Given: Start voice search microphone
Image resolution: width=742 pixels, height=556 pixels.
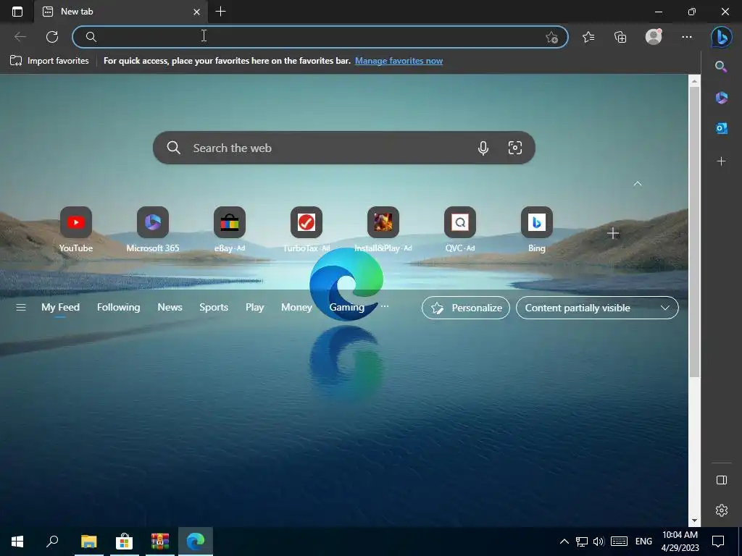Looking at the screenshot, I should click(x=483, y=148).
